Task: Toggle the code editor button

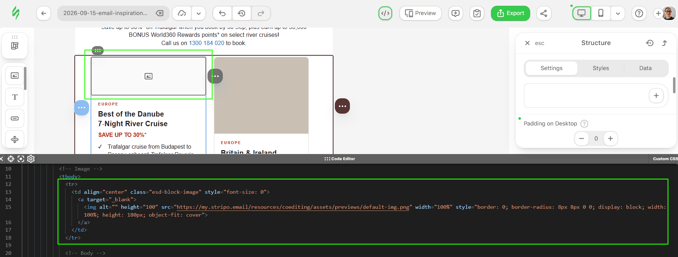Action: click(x=385, y=13)
